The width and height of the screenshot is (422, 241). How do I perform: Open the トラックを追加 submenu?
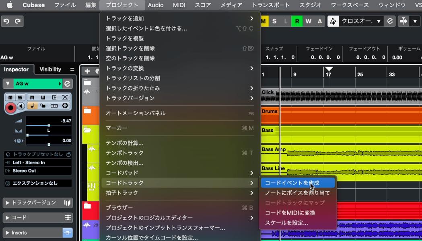click(180, 18)
